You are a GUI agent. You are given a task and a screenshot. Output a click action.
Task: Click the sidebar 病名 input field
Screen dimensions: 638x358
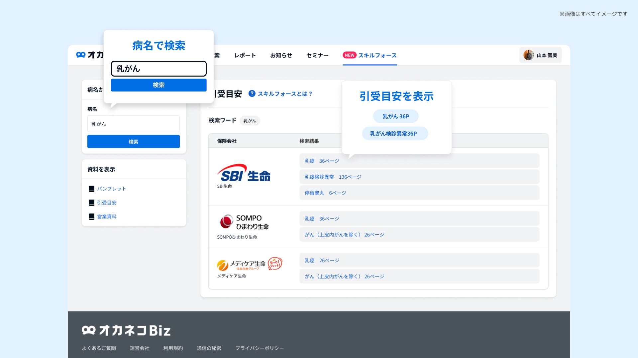click(133, 124)
